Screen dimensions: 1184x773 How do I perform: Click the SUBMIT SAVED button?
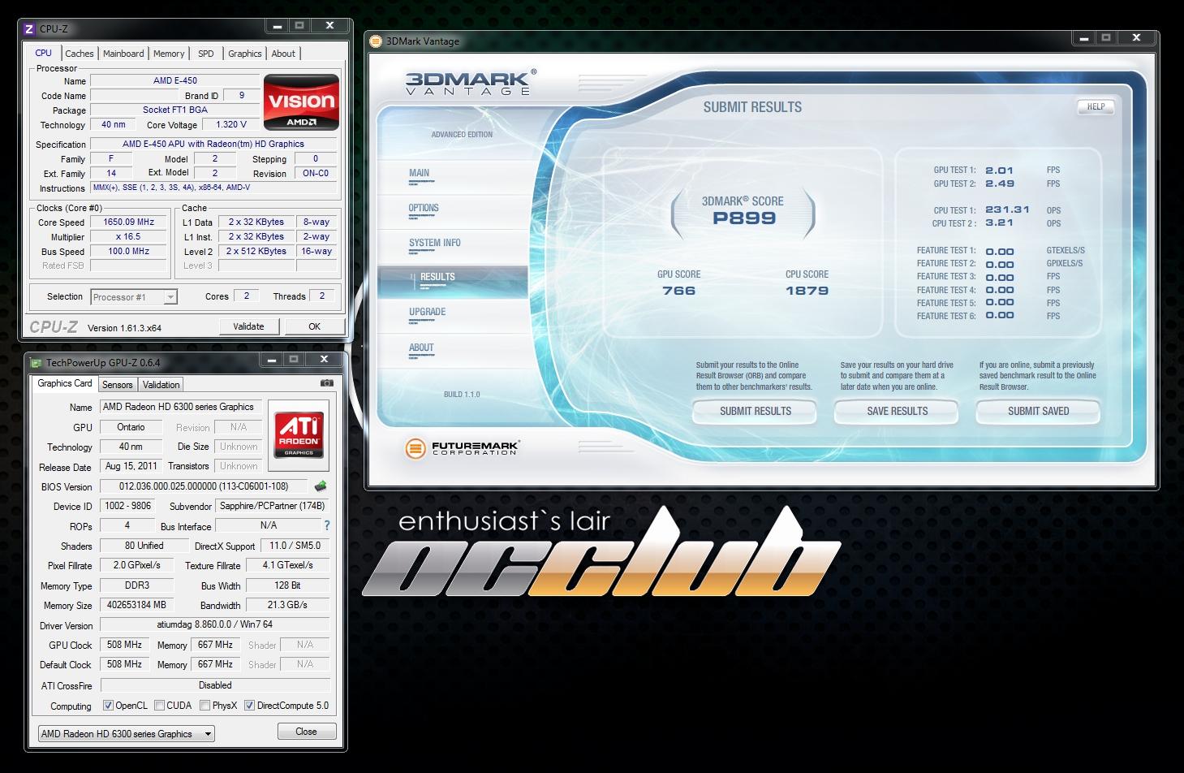(x=1038, y=412)
